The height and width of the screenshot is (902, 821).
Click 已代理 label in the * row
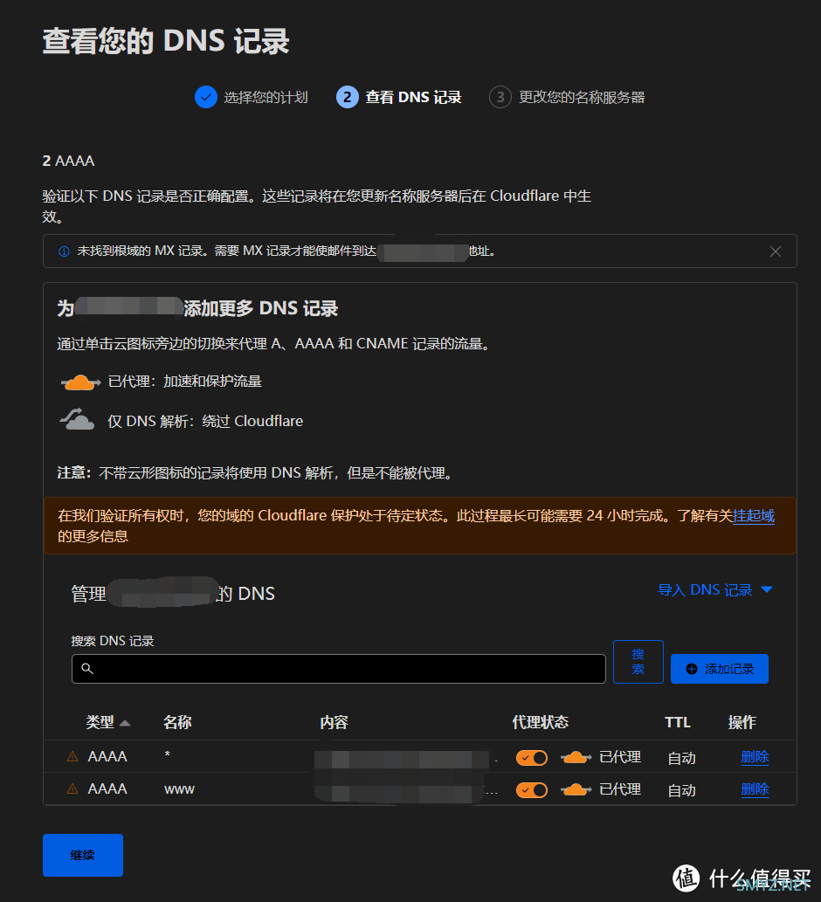click(x=620, y=757)
